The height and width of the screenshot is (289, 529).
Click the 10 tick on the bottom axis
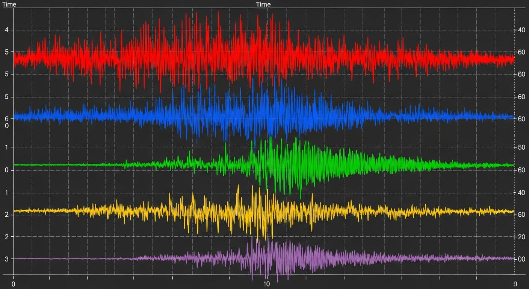(x=266, y=284)
